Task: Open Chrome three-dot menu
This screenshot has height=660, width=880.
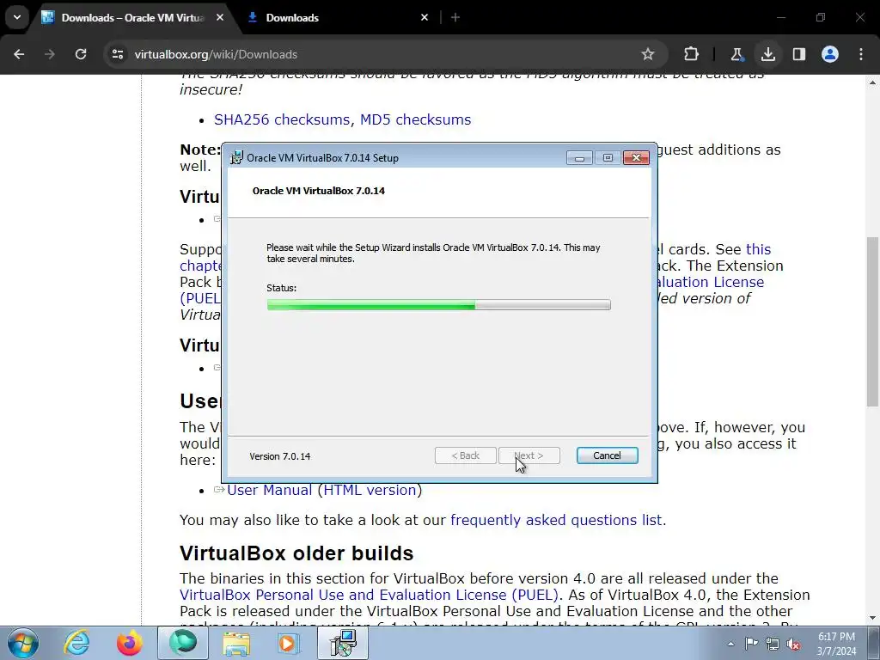Action: pyautogui.click(x=861, y=54)
